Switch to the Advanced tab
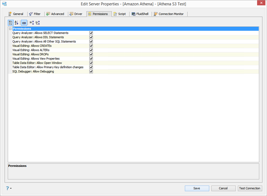Screen dimensions: 267x196 tap(55, 14)
